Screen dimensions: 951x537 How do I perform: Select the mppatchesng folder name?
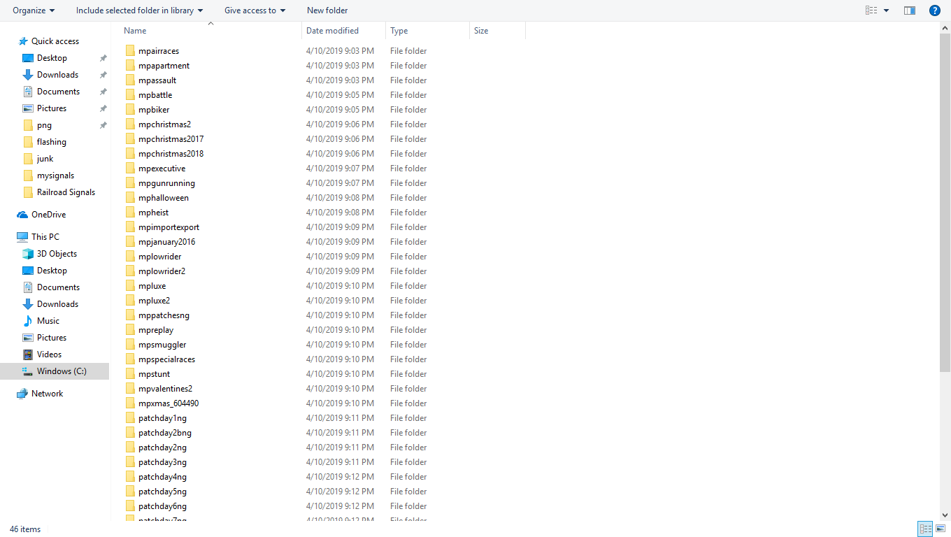click(x=164, y=315)
